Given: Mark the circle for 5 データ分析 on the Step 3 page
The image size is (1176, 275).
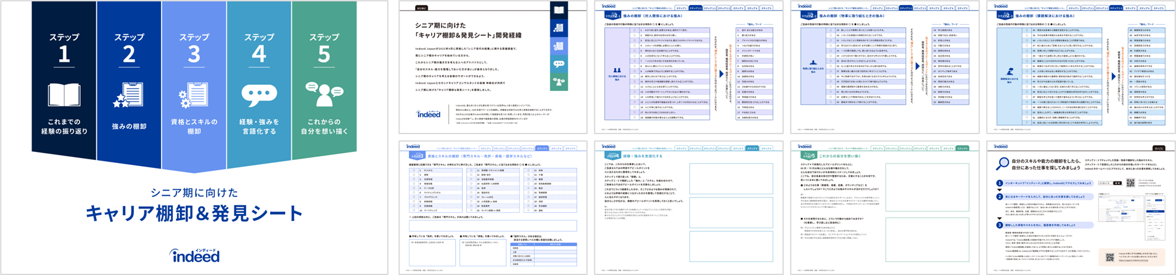Looking at the screenshot, I should pos(413,188).
